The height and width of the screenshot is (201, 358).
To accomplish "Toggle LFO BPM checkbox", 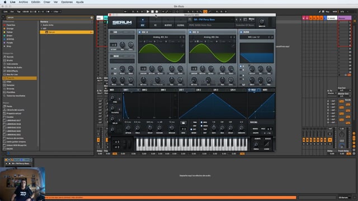I will [x=201, y=122].
